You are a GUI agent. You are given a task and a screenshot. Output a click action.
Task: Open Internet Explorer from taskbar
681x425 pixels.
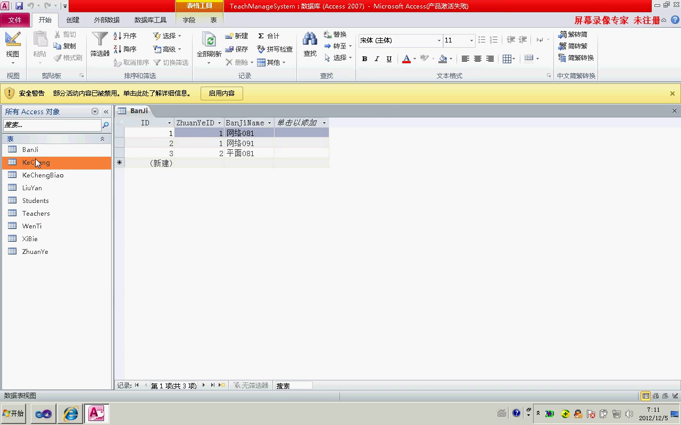click(x=70, y=413)
